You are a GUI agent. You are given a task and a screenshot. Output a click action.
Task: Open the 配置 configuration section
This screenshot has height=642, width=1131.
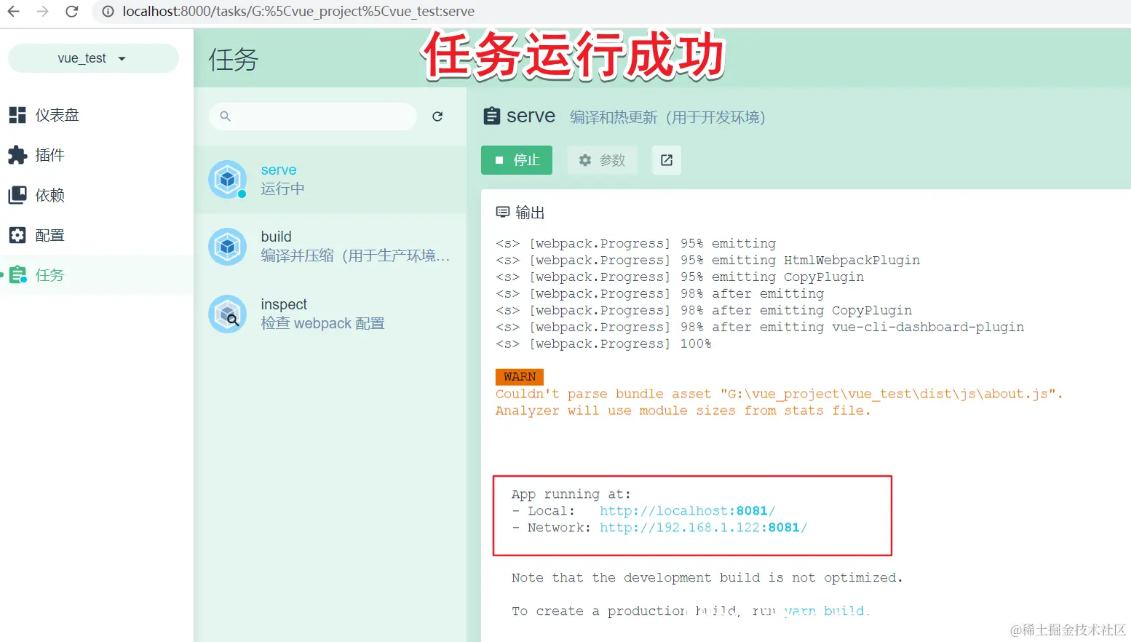coord(97,235)
